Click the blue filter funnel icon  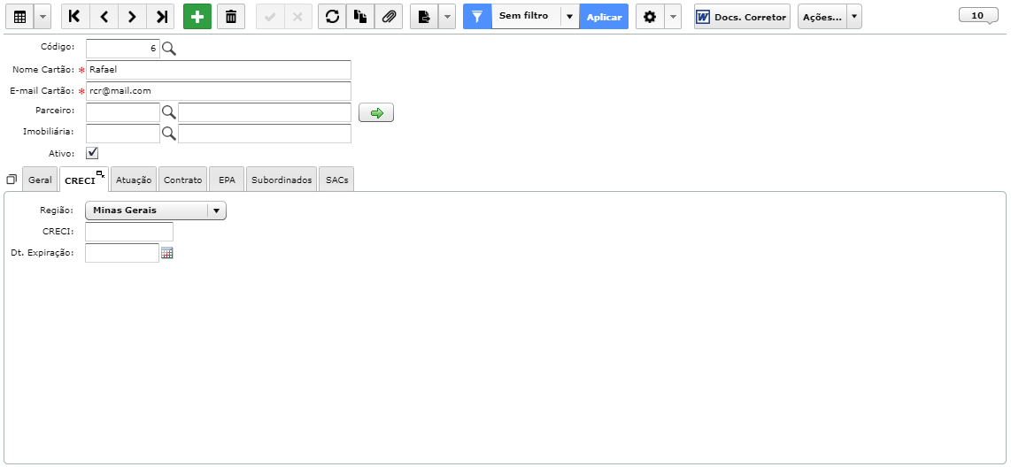pyautogui.click(x=477, y=18)
